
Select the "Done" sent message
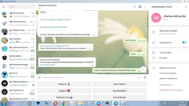coord(138,54)
